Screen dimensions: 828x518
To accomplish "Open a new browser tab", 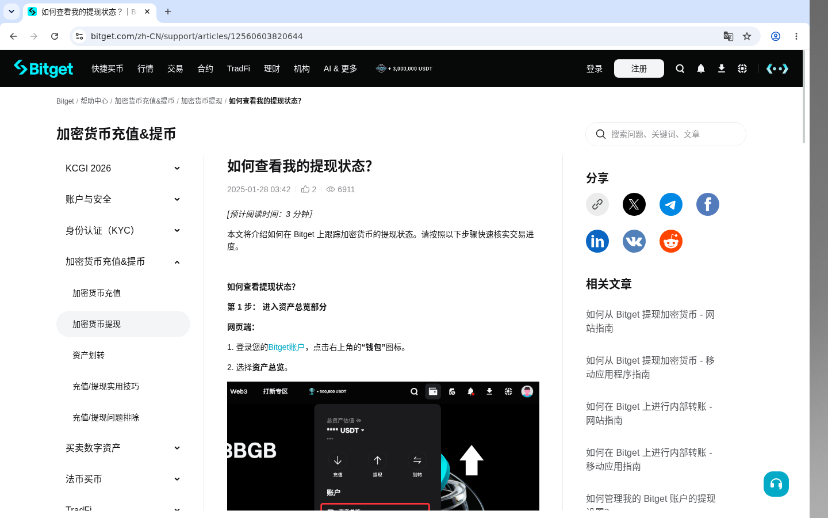I will 168,12.
